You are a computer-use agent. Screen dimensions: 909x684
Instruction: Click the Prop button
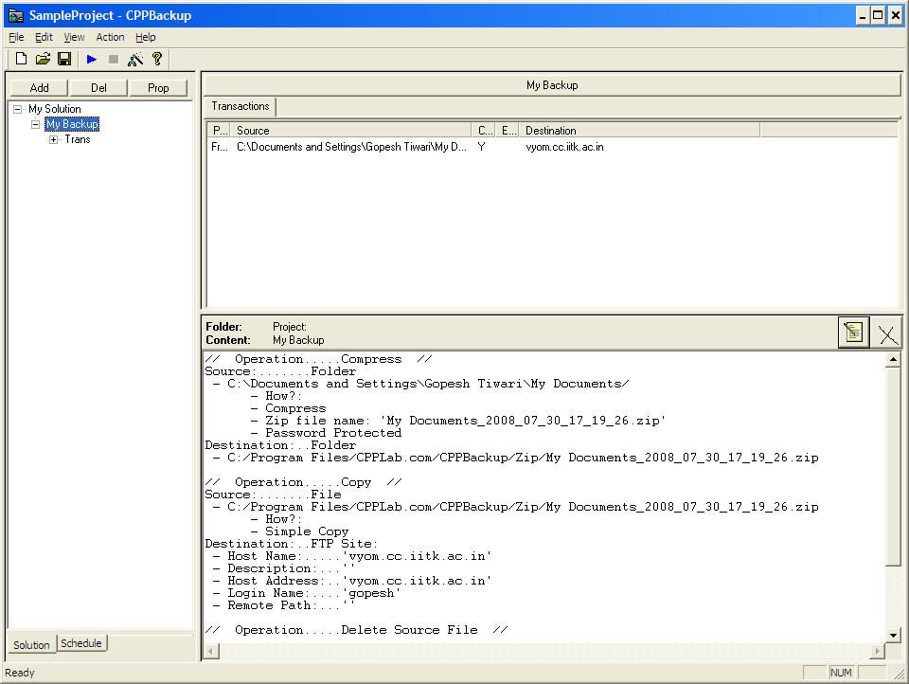tap(158, 87)
